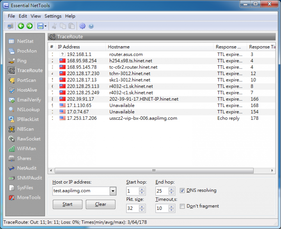This screenshot has width=281, height=229.
Task: Expand the Host or IP address dropdown
Action: 113,191
